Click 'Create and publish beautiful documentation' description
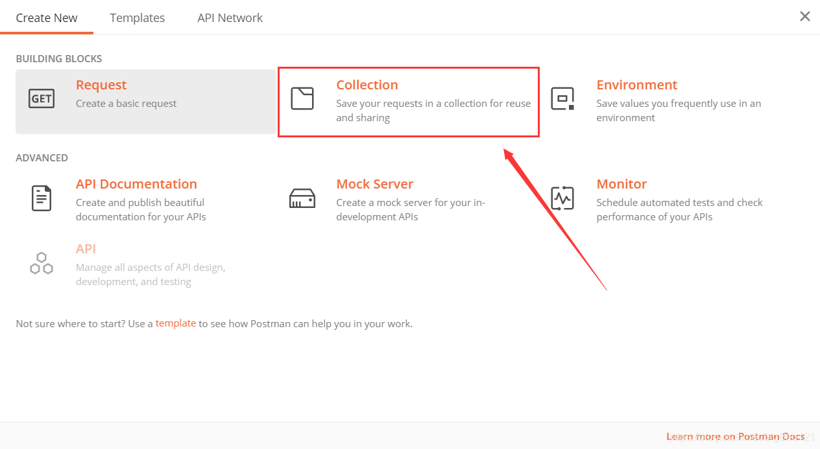Image resolution: width=820 pixels, height=449 pixels. [141, 210]
